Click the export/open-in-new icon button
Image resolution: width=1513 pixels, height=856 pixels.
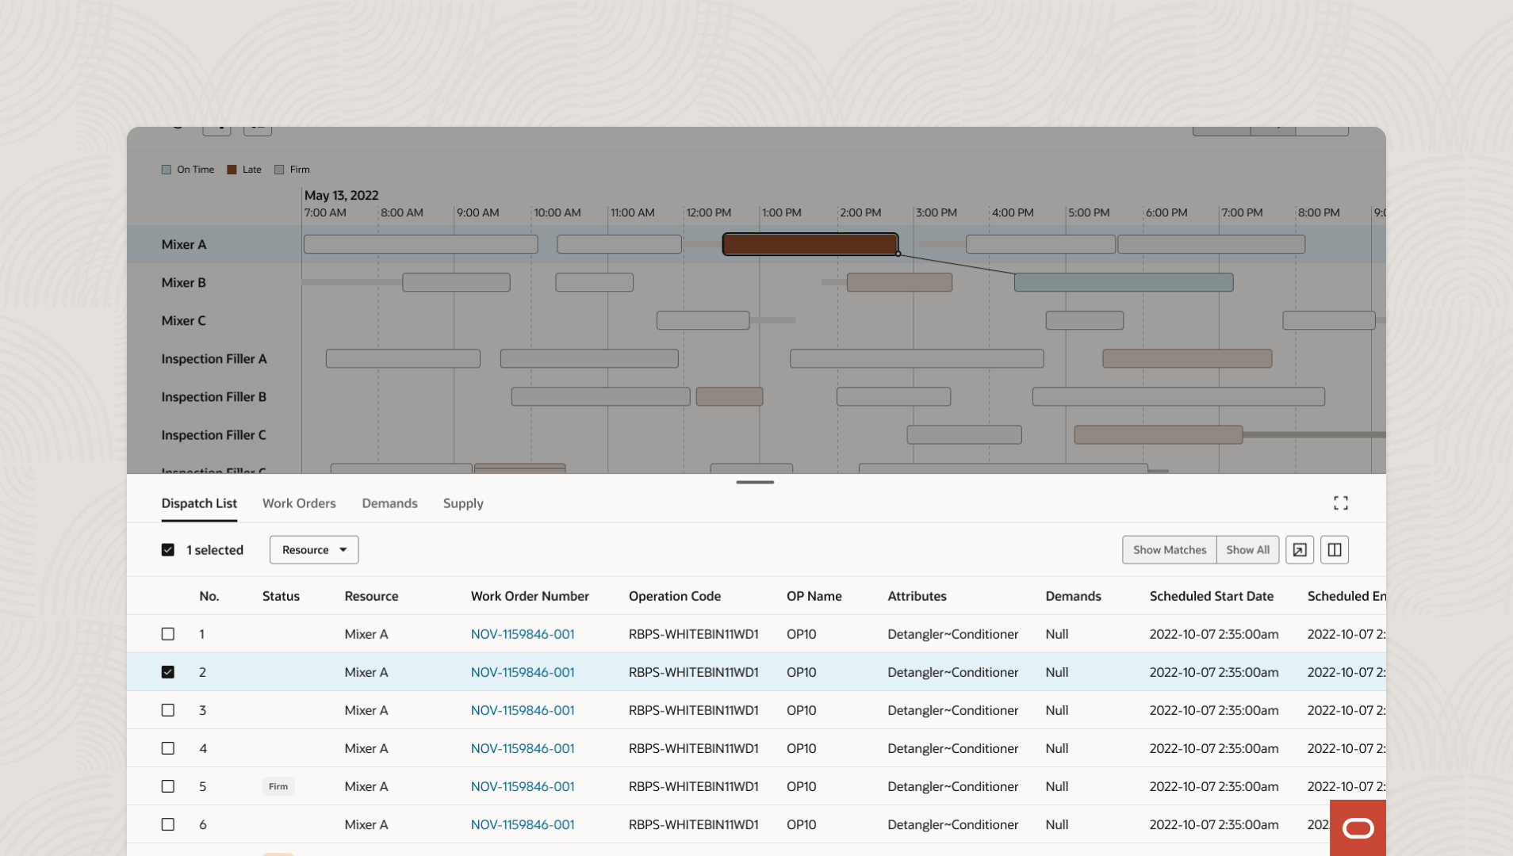[x=1300, y=550]
